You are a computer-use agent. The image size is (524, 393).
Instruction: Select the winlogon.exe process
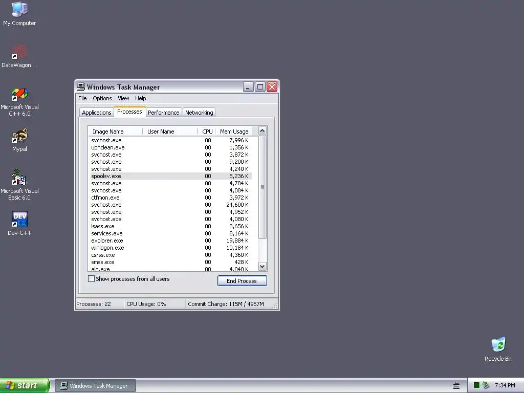tap(170, 248)
